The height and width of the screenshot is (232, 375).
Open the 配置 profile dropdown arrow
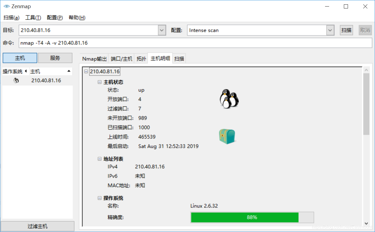click(x=330, y=30)
